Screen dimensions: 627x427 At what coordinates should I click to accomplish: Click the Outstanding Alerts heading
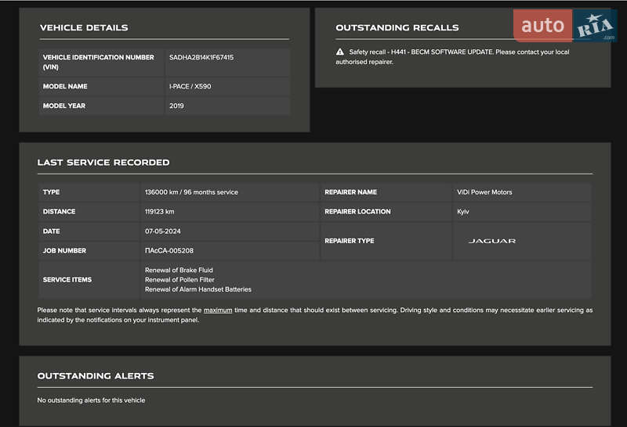96,376
